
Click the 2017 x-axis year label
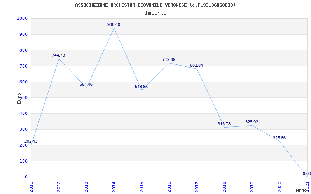pos(197,187)
